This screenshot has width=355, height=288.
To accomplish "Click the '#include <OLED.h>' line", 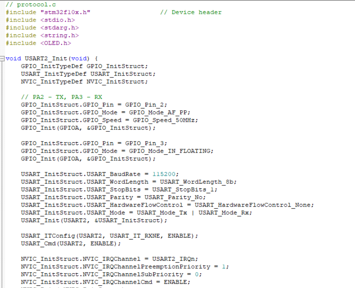I will tap(39, 43).
